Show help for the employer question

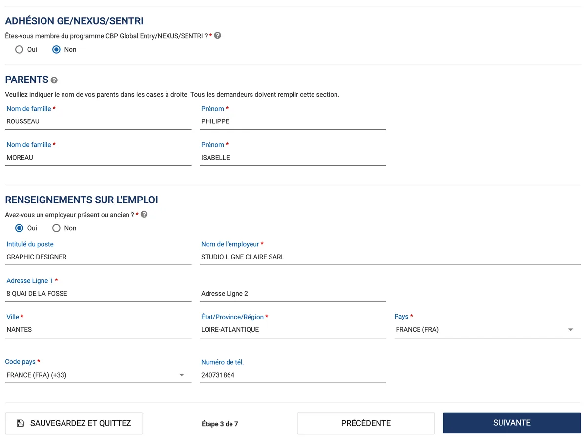click(x=144, y=214)
